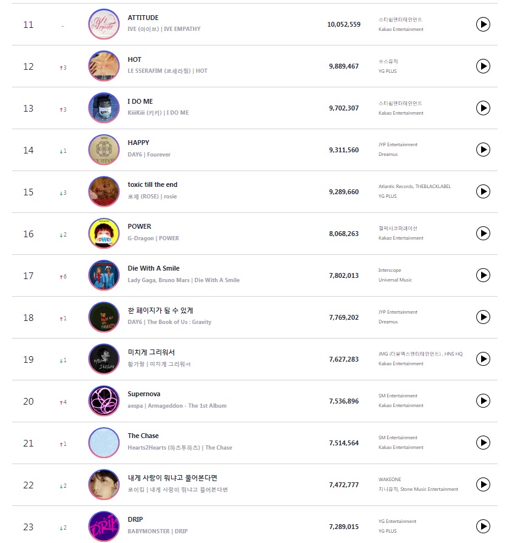Play Supernova by aespa
Image resolution: width=506 pixels, height=543 pixels.
pos(483,400)
